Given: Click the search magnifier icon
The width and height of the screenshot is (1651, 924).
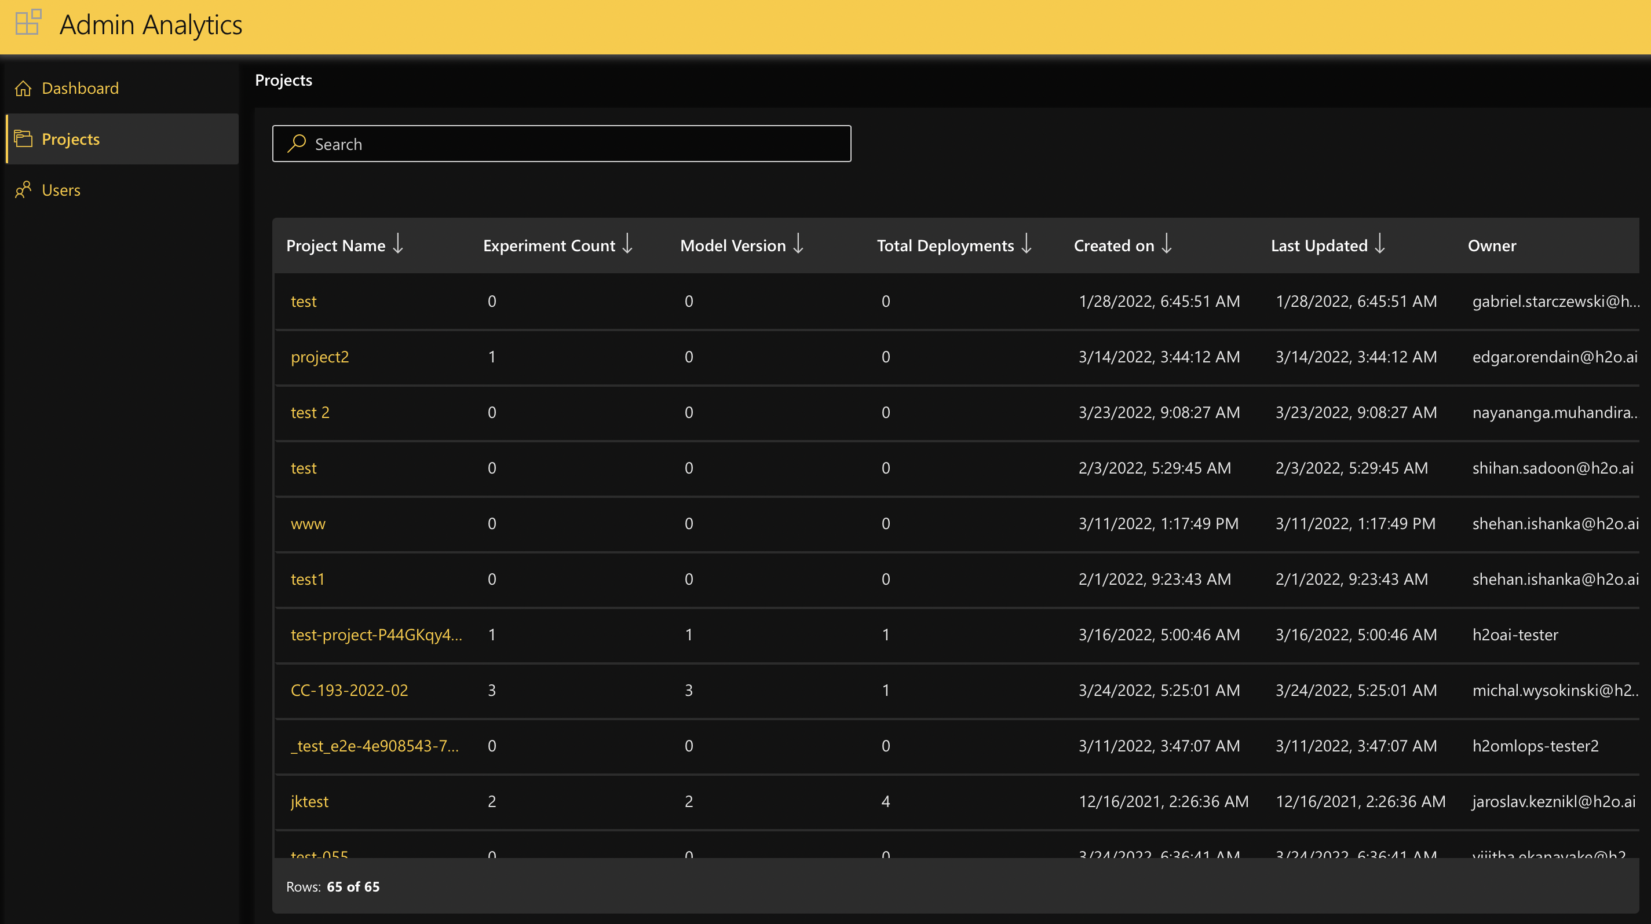Looking at the screenshot, I should pyautogui.click(x=296, y=144).
